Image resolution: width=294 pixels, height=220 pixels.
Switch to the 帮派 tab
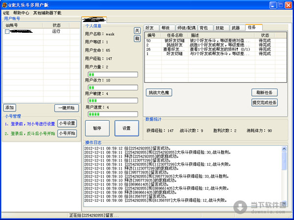[x=167, y=28]
